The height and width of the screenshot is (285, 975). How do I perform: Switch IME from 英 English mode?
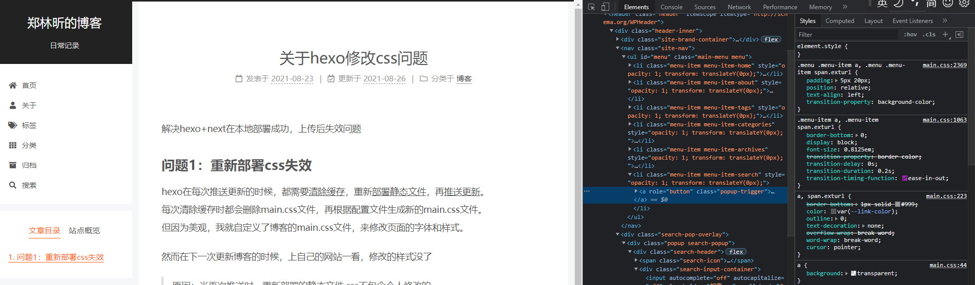point(882,3)
